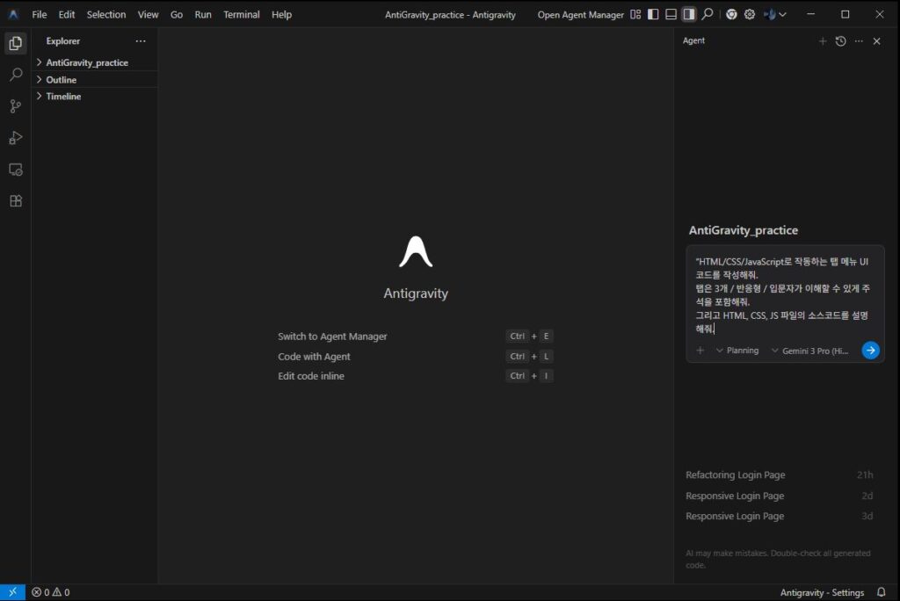Toggle the secondary sidebar visibility
900x601 pixels.
point(687,14)
